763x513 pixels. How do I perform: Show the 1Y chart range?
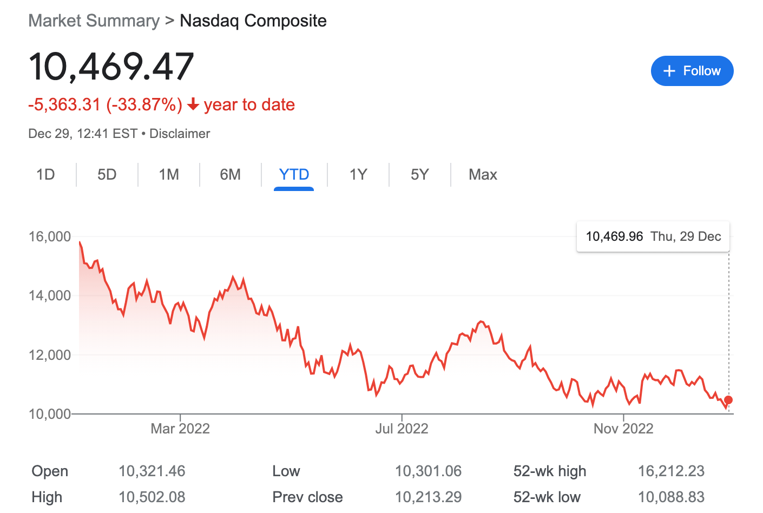click(x=358, y=174)
